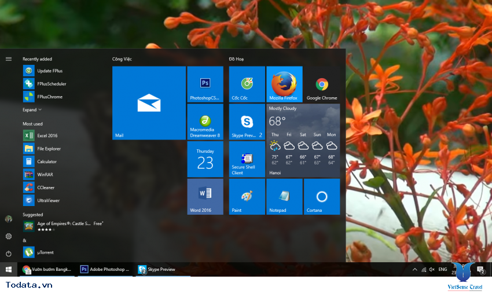The width and height of the screenshot is (492, 294).
Task: Open the Power options button
Action: (9, 253)
